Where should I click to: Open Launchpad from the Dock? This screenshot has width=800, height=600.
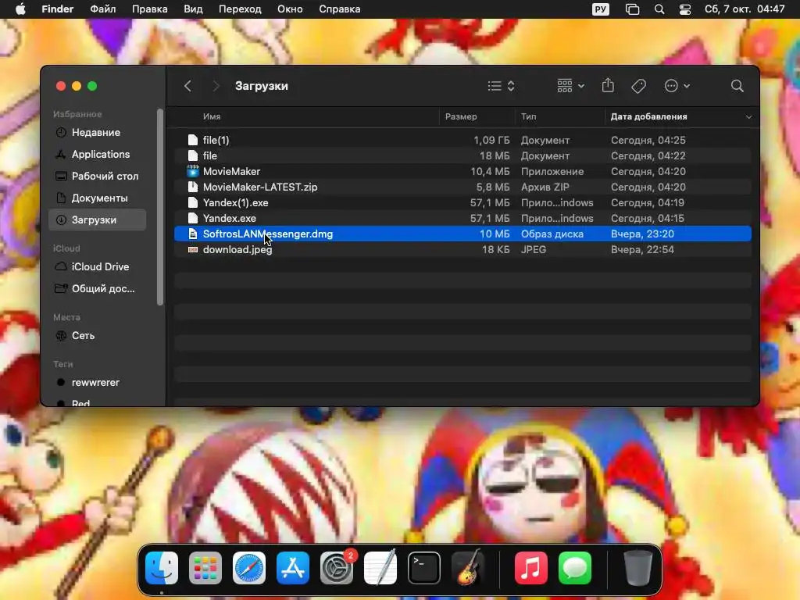click(205, 568)
